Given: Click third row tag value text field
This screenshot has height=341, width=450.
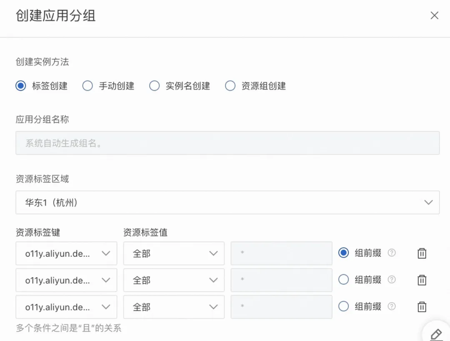Looking at the screenshot, I should click(282, 307).
